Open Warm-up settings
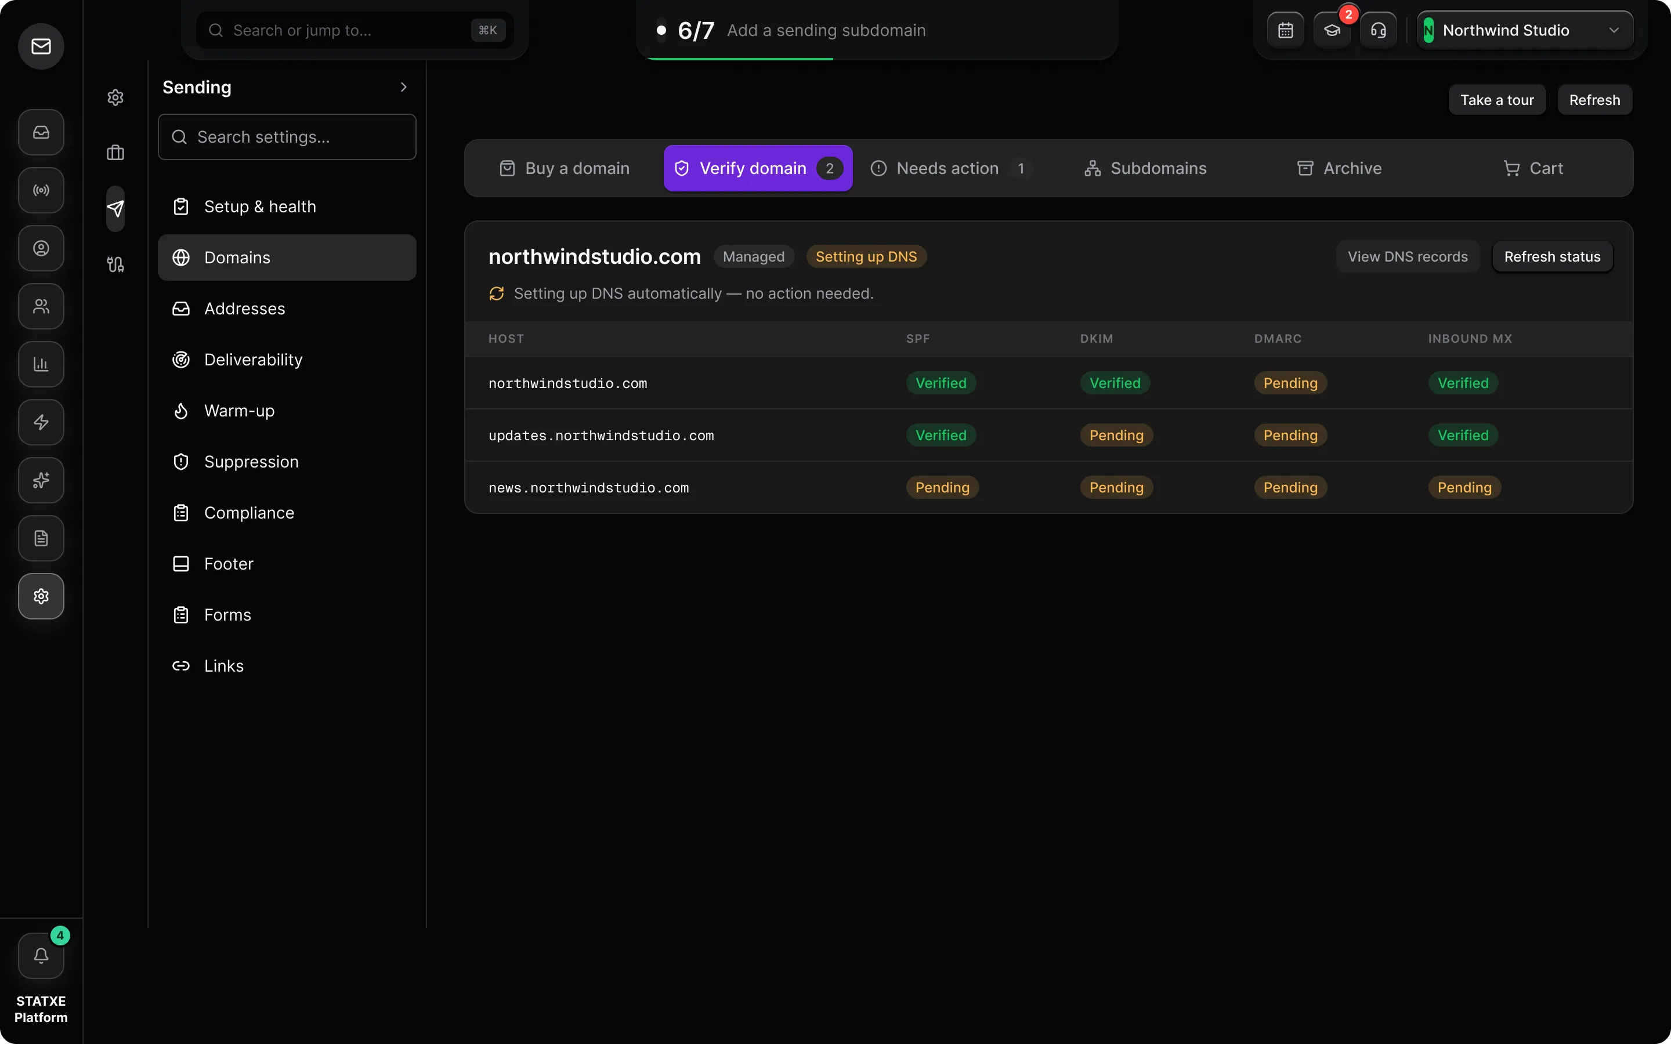 (x=287, y=411)
